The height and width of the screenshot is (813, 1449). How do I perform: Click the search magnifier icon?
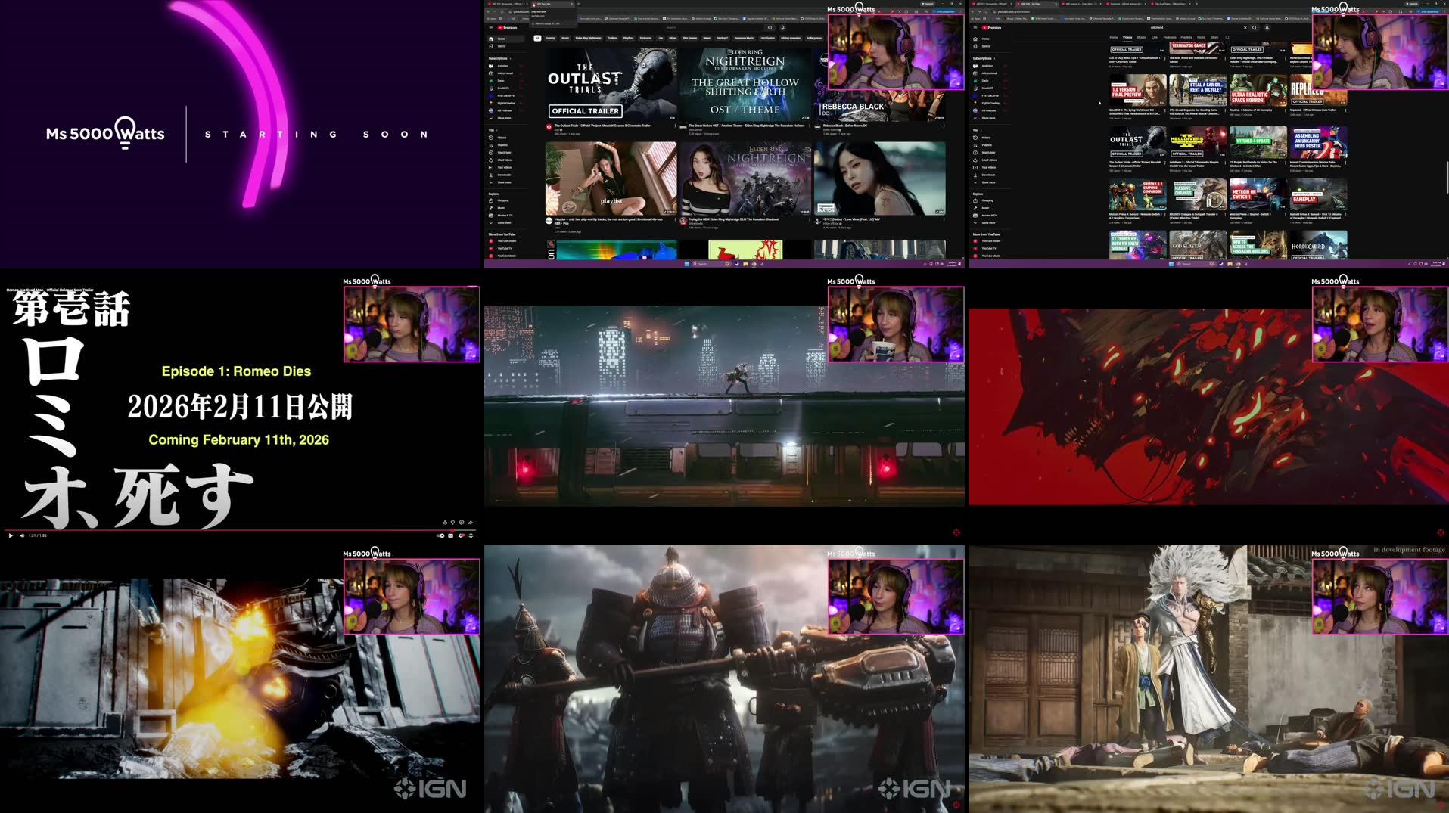click(770, 27)
